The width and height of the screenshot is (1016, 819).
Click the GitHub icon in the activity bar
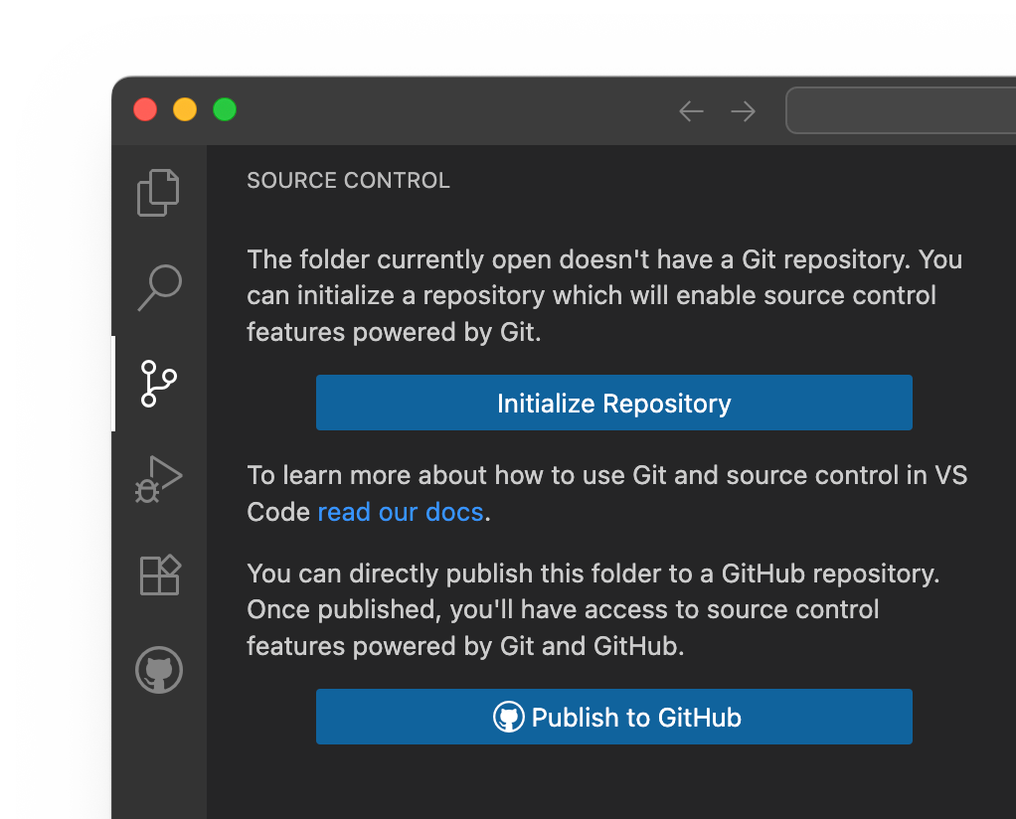158,670
